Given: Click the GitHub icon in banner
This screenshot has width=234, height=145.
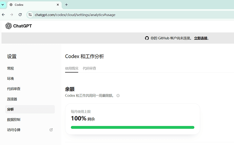Looking at the screenshot, I should pos(147,38).
